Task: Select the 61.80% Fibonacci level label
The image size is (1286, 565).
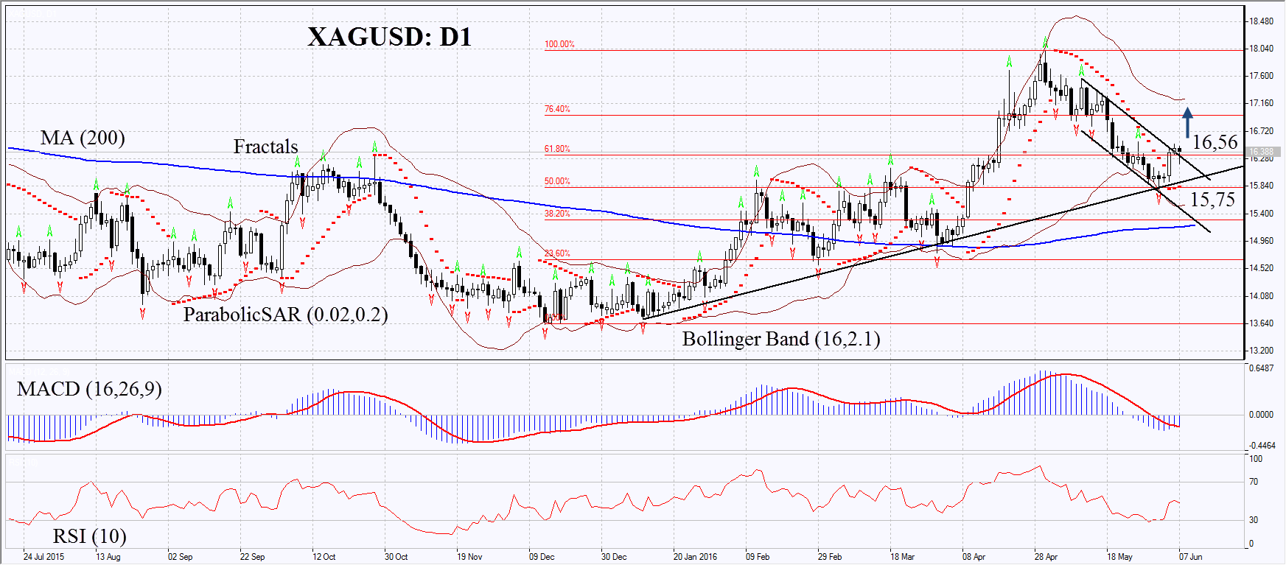Action: [x=557, y=149]
